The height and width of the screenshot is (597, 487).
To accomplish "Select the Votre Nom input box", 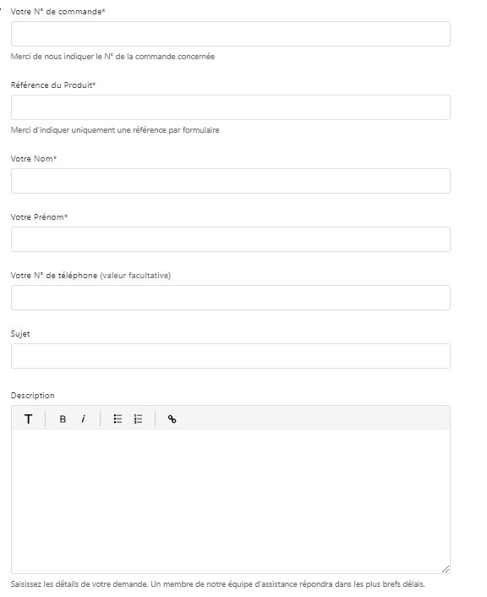I will (231, 181).
